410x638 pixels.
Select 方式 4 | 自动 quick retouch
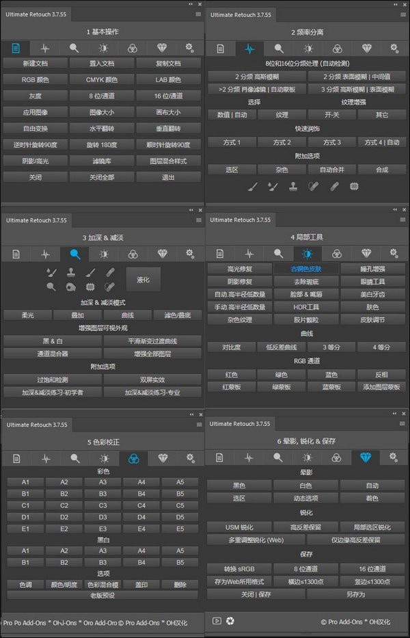point(382,142)
